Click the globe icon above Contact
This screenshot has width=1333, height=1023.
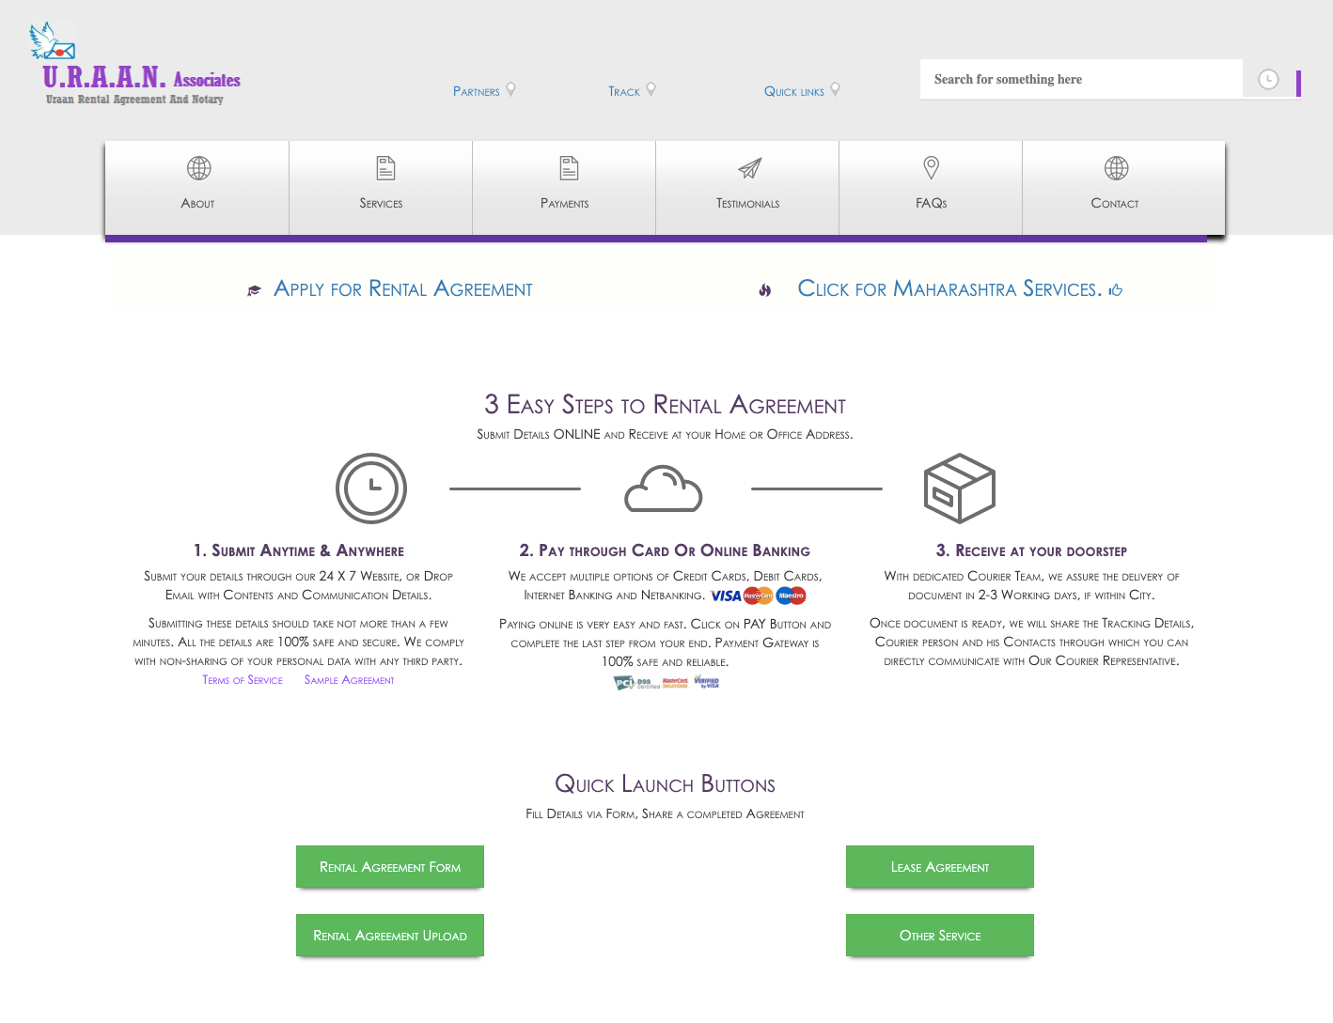coord(1115,169)
